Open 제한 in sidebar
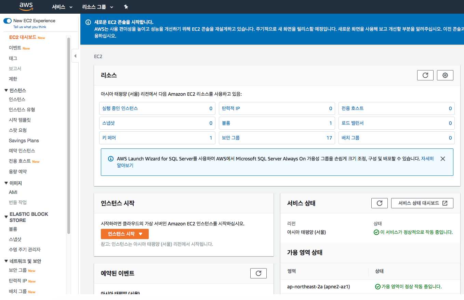 point(13,79)
